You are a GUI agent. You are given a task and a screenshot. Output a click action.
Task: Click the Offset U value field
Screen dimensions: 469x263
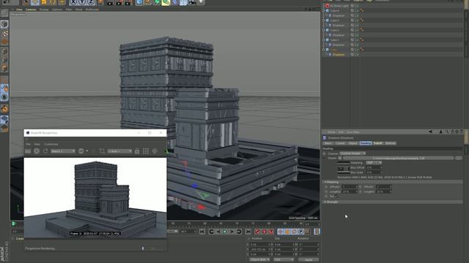[x=350, y=187]
